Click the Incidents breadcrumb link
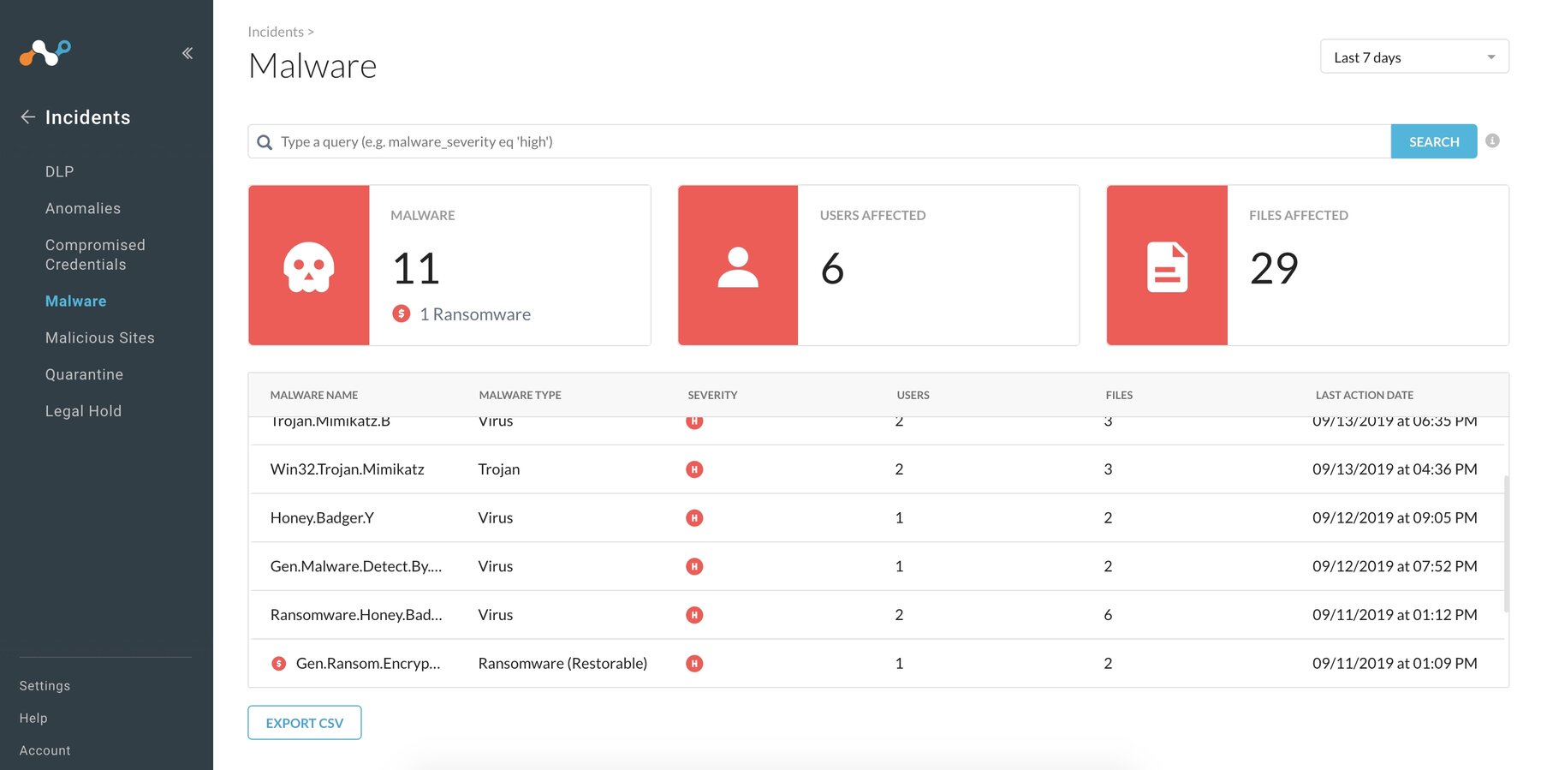This screenshot has width=1541, height=770. pos(276,32)
